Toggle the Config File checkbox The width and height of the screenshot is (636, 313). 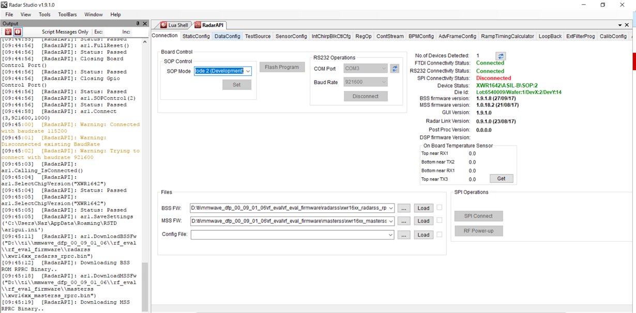[x=440, y=234]
